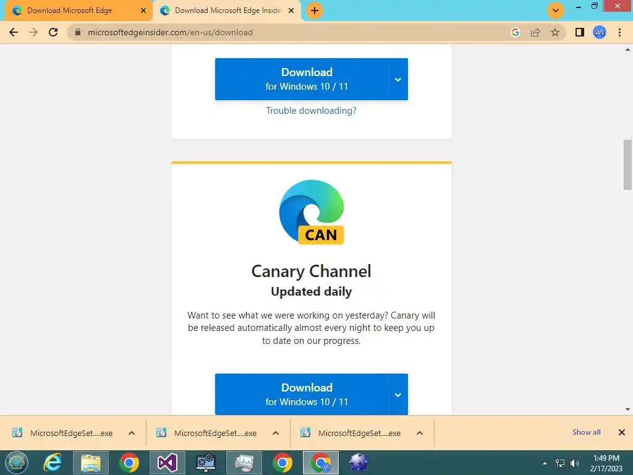Expand options for first downloaded exe
Screen dimensions: 633x475
coord(132,433)
